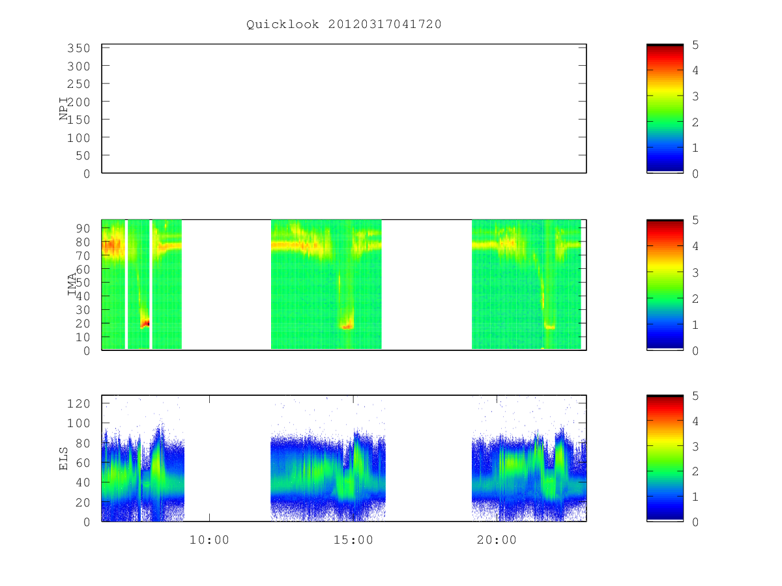Click the 250 tick on NPI axis
Screen dimensions: 782x586
(78, 84)
